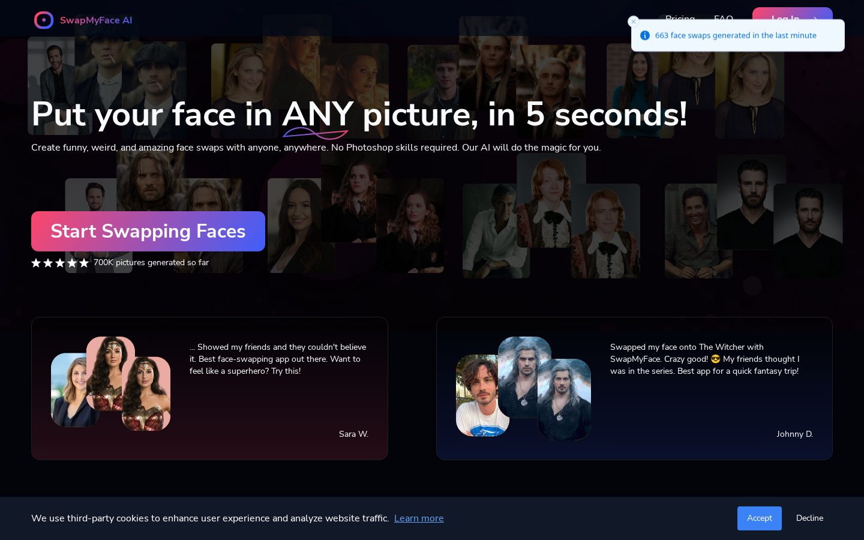864x540 pixels.
Task: Click Johnny's original selfie thumbnail
Action: tap(478, 395)
